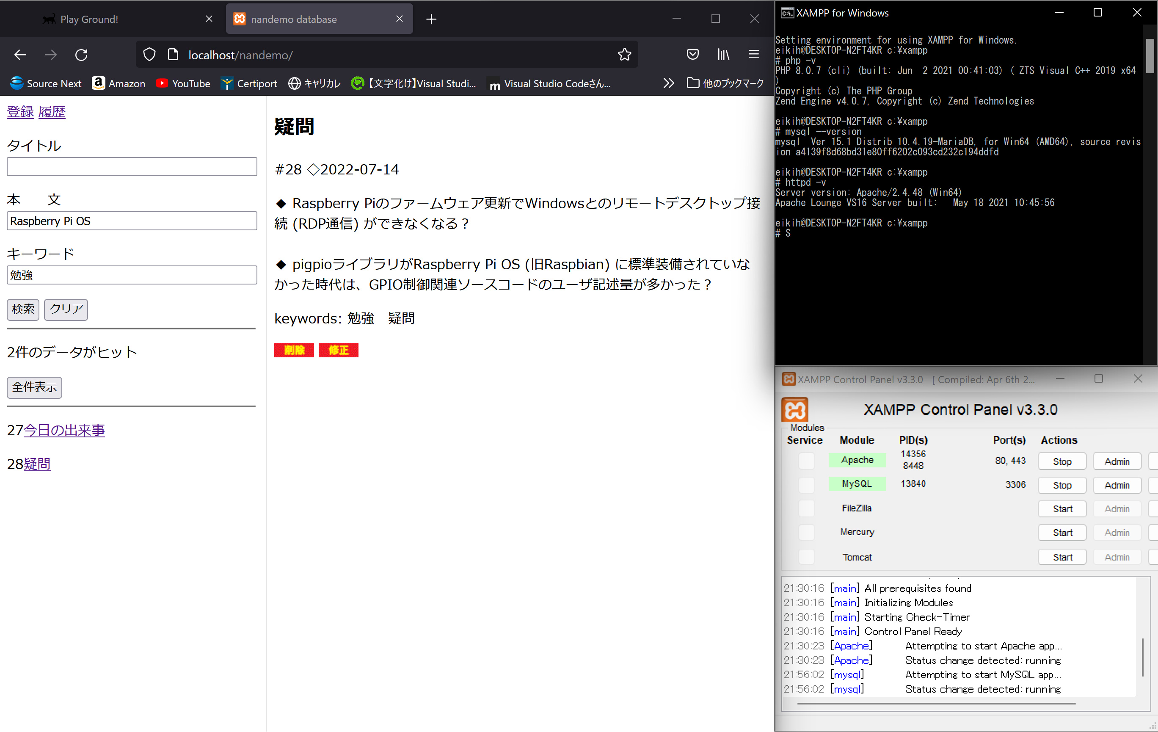
Task: Reload the current page
Action: [81, 54]
